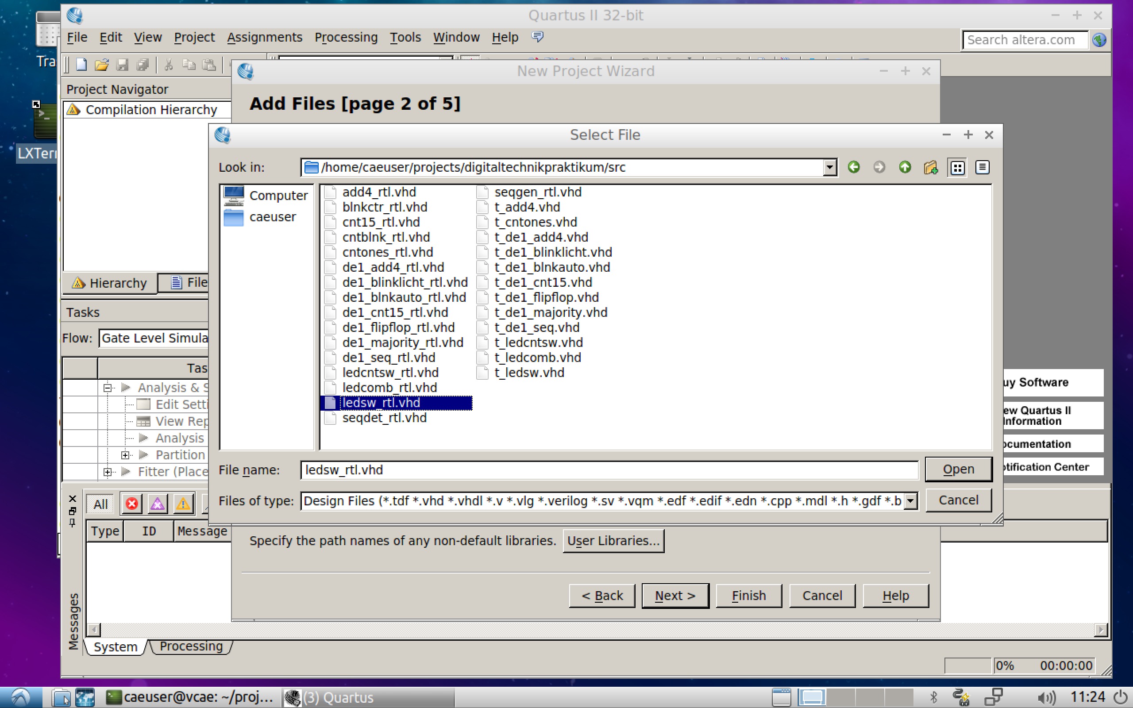Click the Save toolbar icon
The image size is (1133, 708).
pyautogui.click(x=122, y=65)
